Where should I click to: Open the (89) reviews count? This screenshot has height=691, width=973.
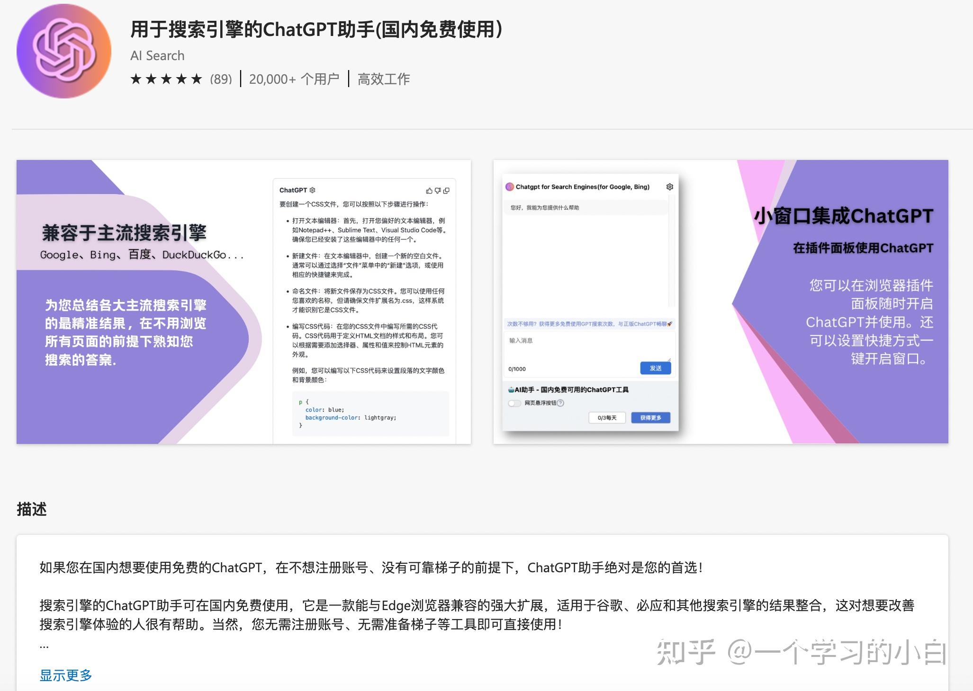(x=221, y=79)
